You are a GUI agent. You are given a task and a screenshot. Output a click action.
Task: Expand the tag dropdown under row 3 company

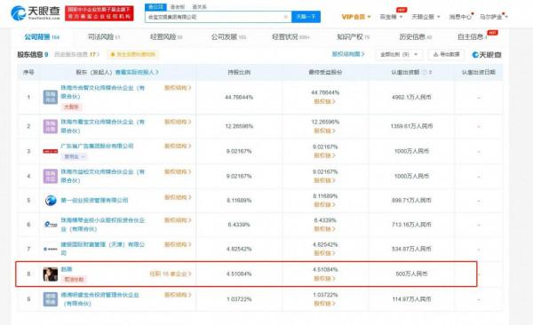tap(74, 156)
